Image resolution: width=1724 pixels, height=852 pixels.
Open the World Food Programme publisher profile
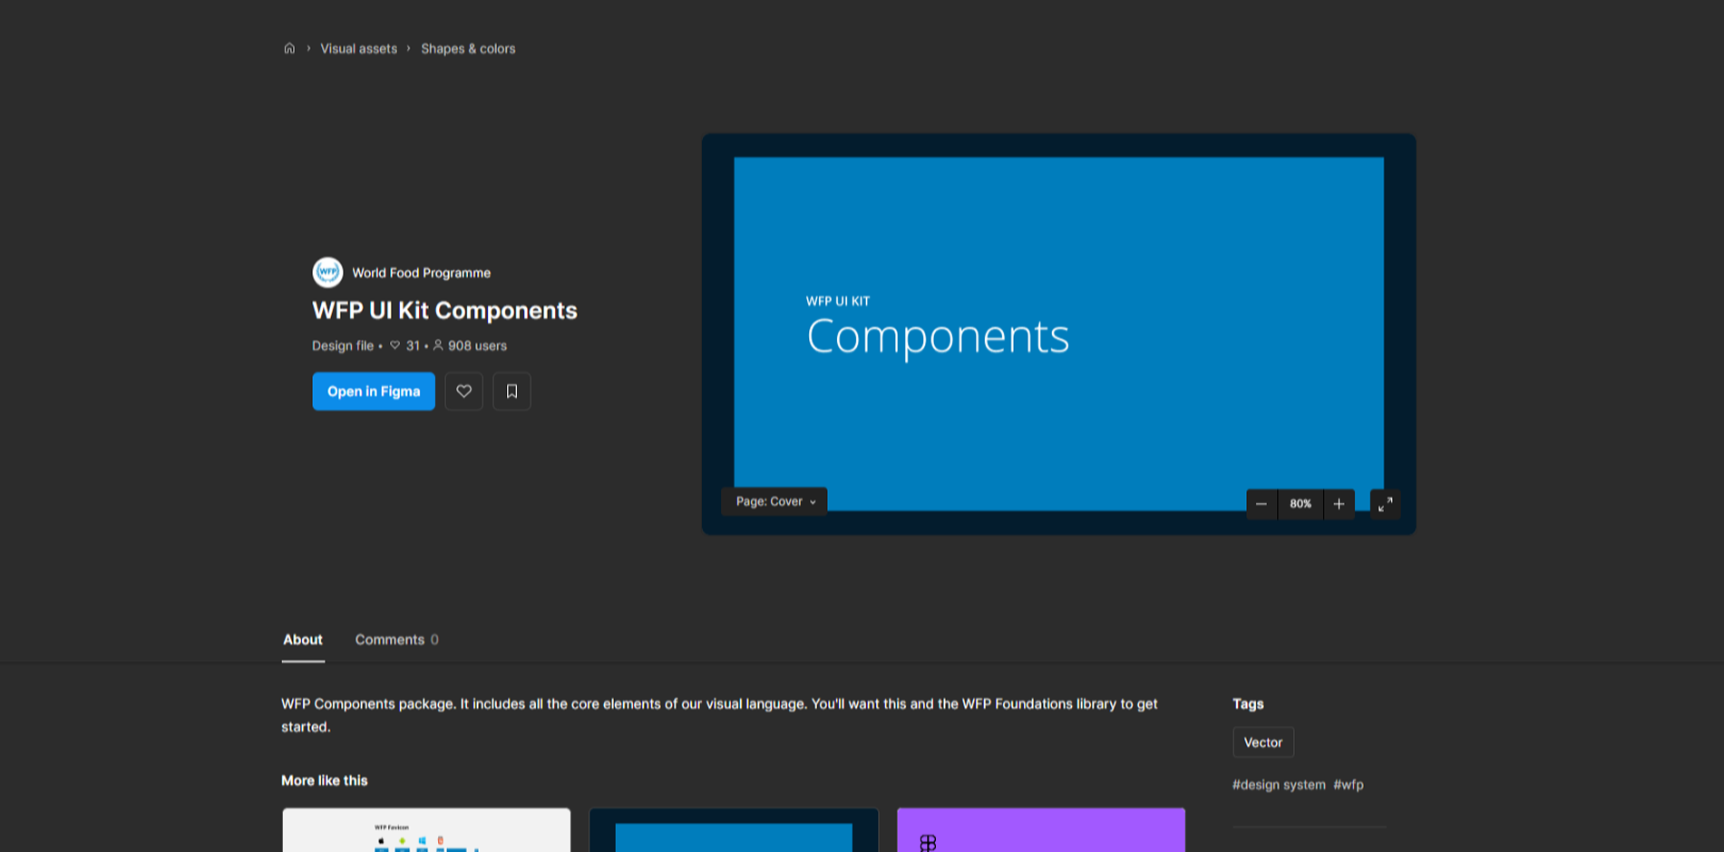[421, 273]
